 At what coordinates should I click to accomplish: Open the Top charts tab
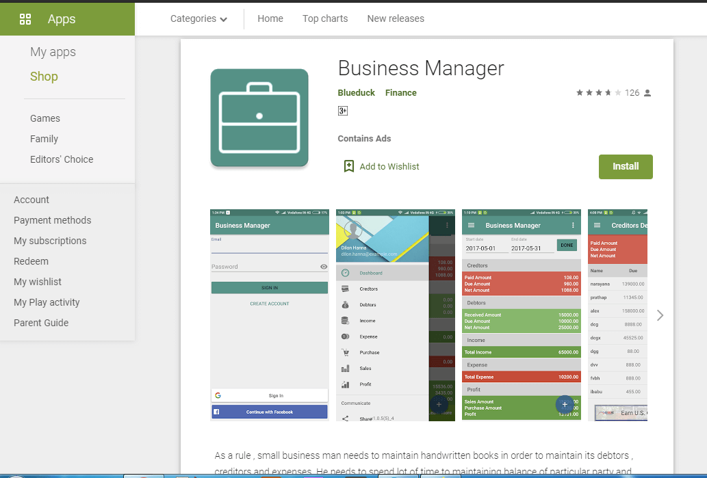(325, 18)
